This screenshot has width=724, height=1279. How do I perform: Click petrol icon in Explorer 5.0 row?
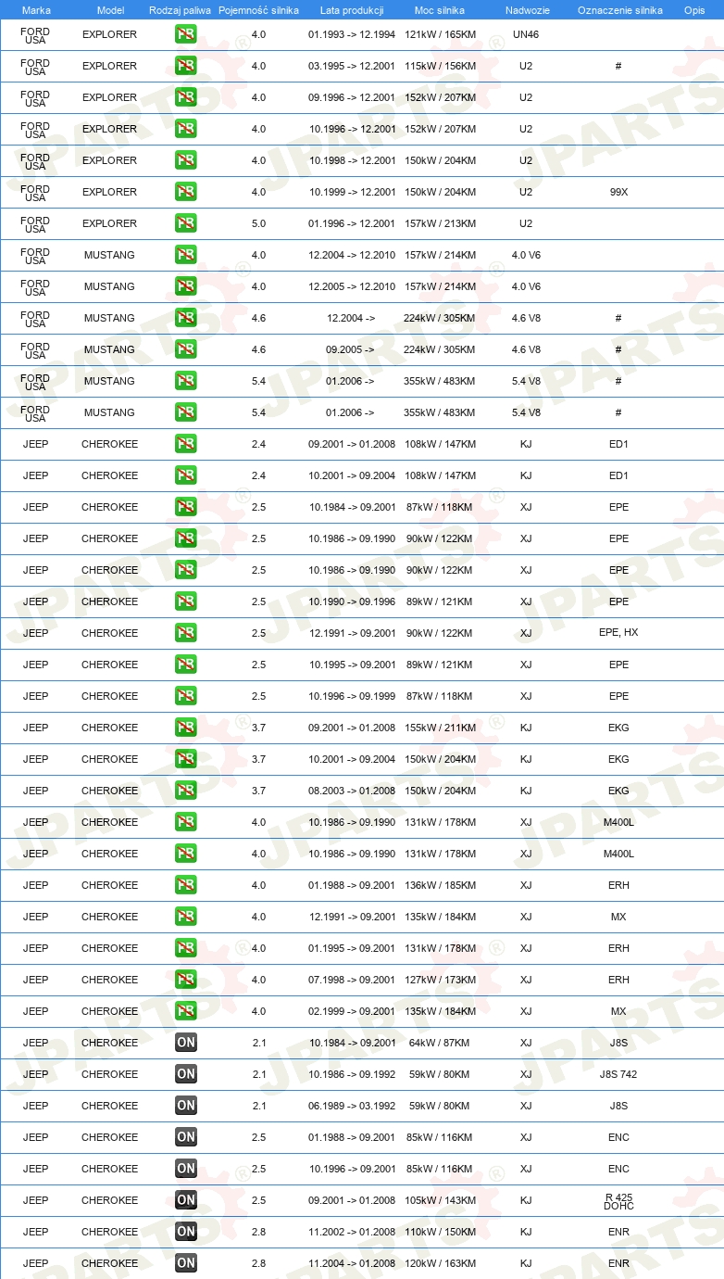(x=185, y=223)
